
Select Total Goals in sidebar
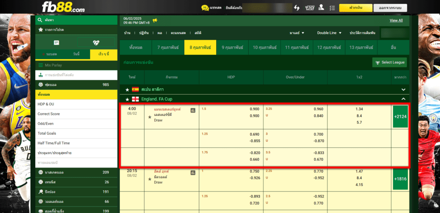click(x=76, y=134)
